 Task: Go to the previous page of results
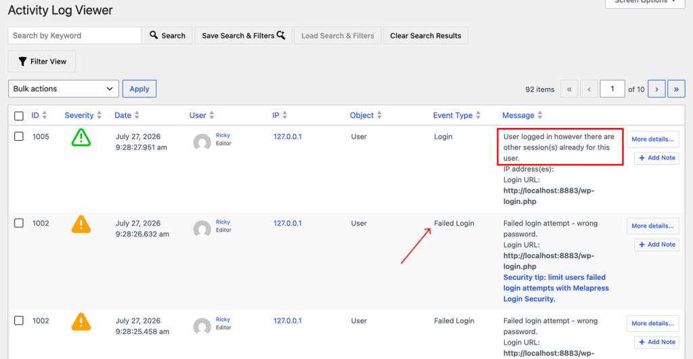pos(589,89)
